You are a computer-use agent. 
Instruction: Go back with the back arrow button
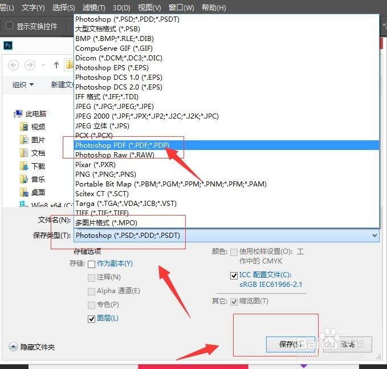pyautogui.click(x=13, y=65)
